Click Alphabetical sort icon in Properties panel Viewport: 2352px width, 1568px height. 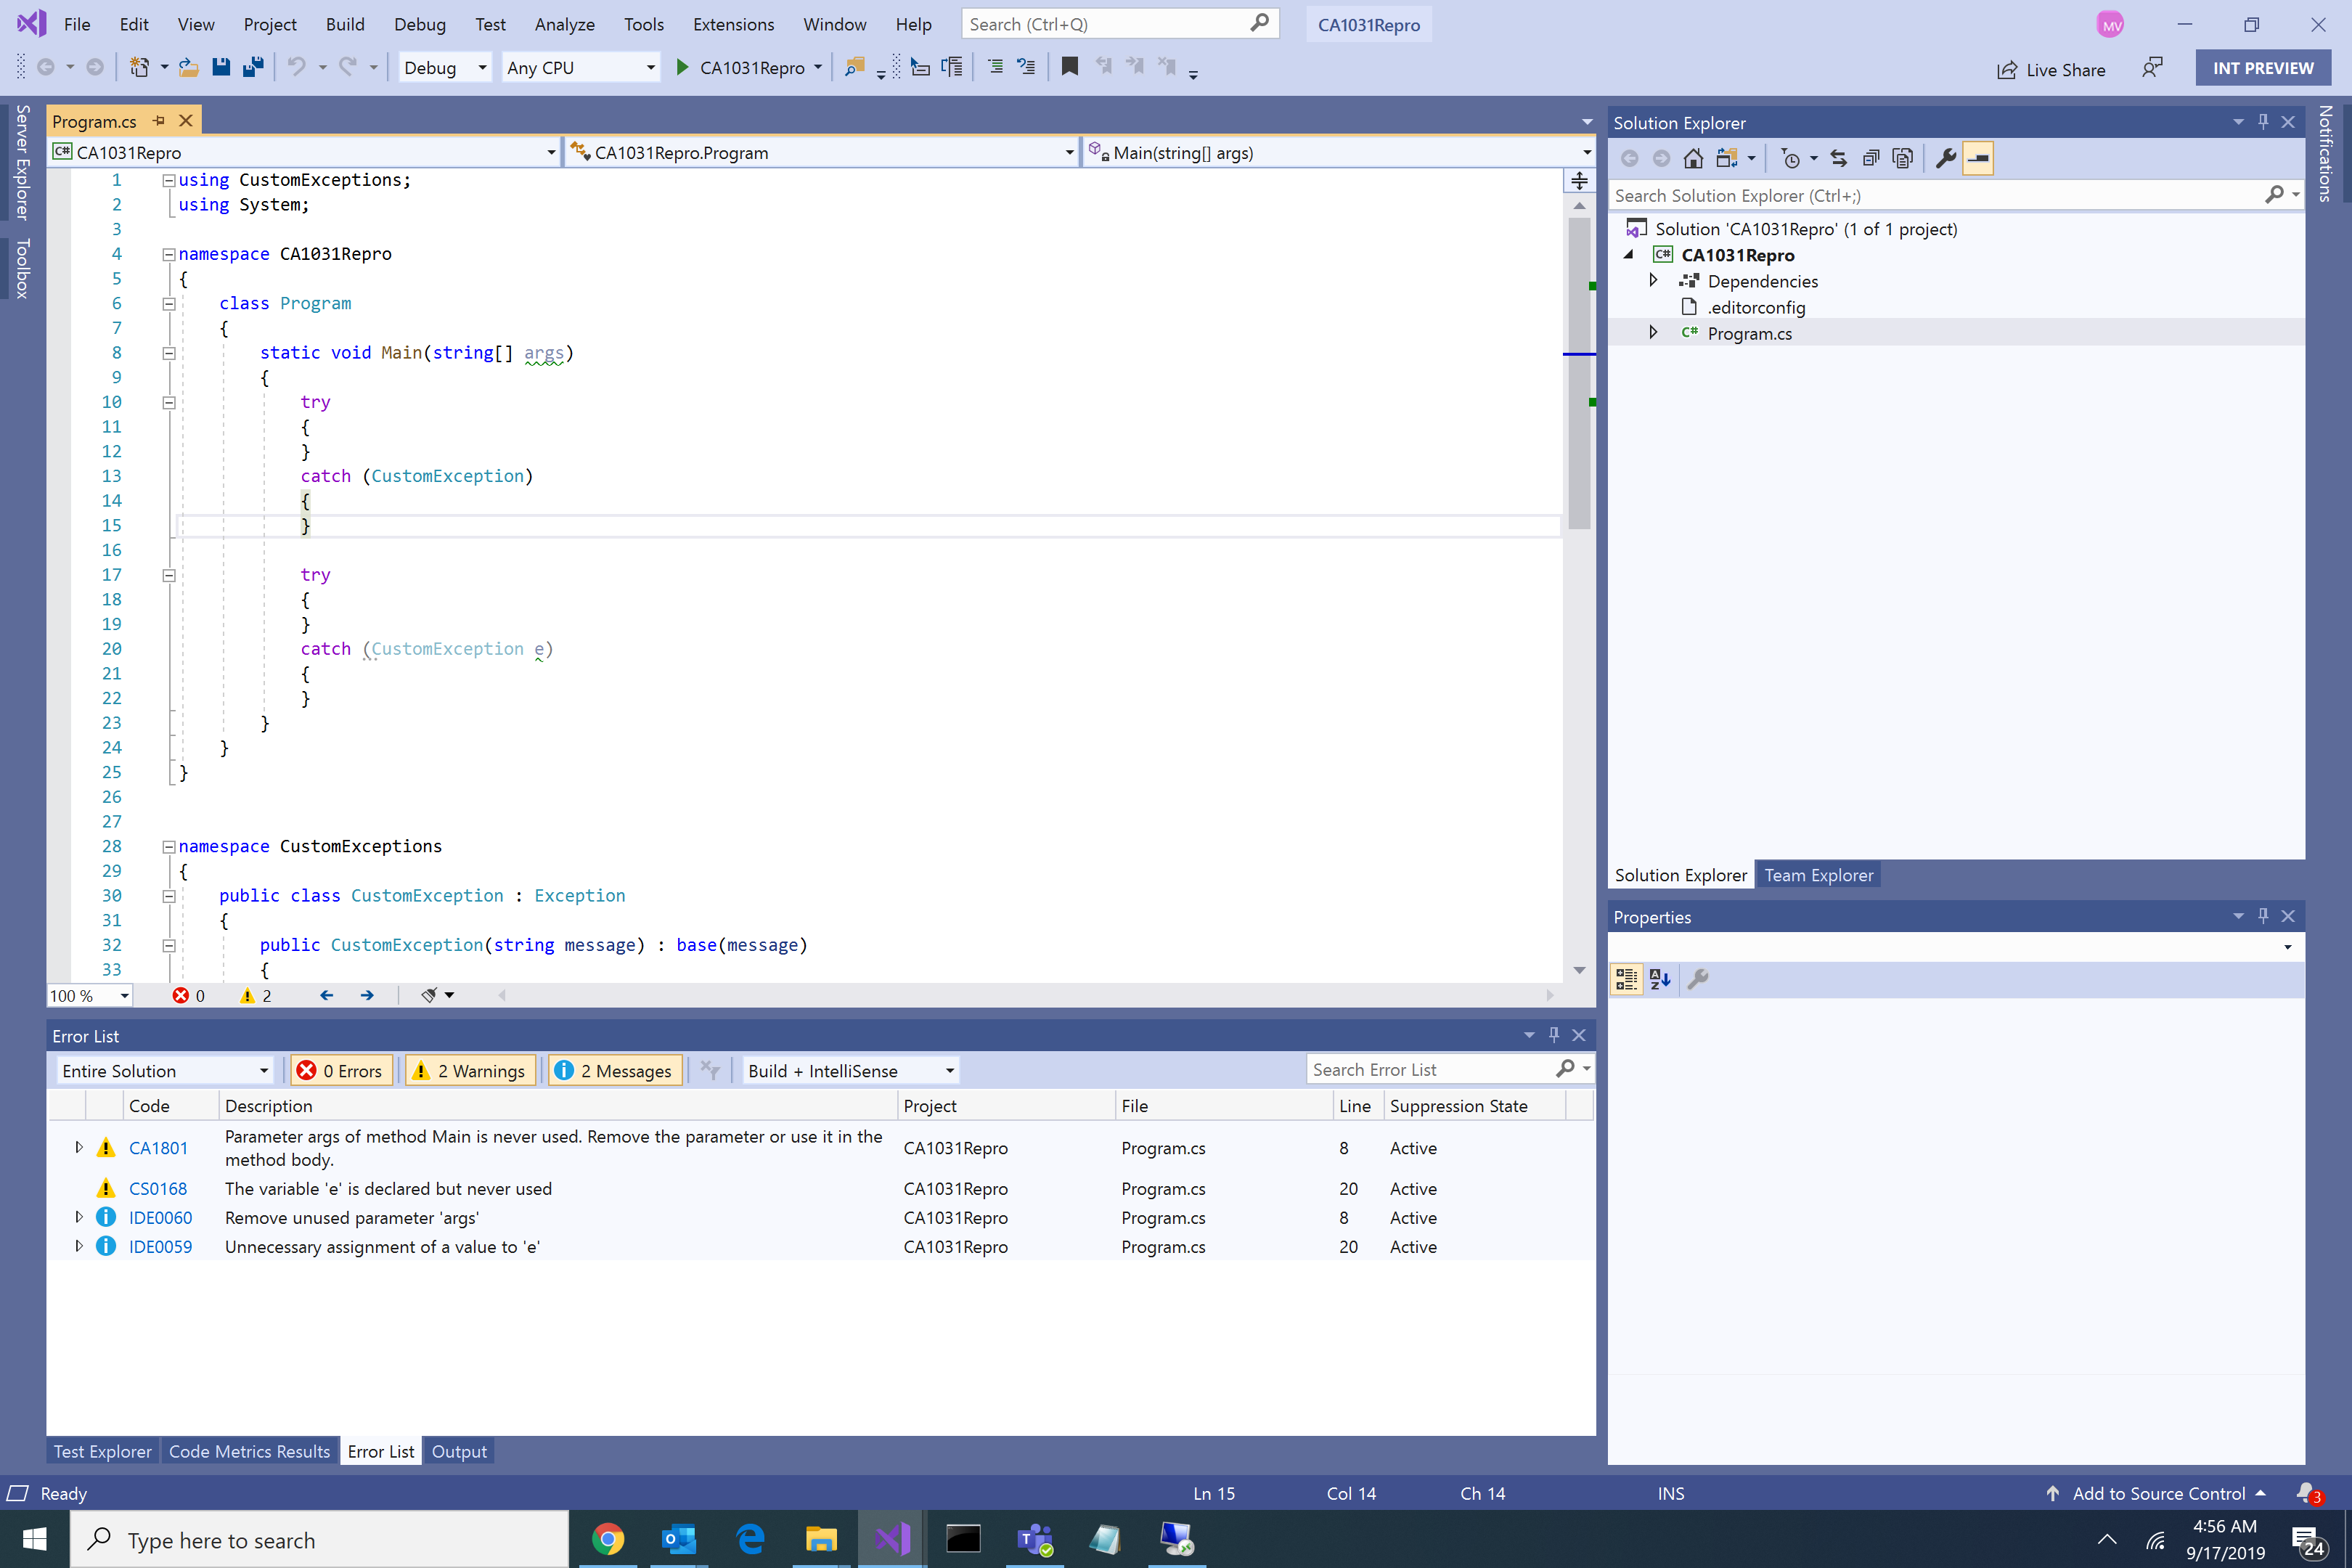pos(1660,980)
